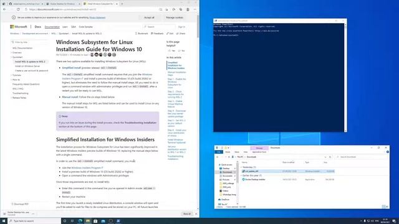Click Search box on Docs header

[159, 27]
